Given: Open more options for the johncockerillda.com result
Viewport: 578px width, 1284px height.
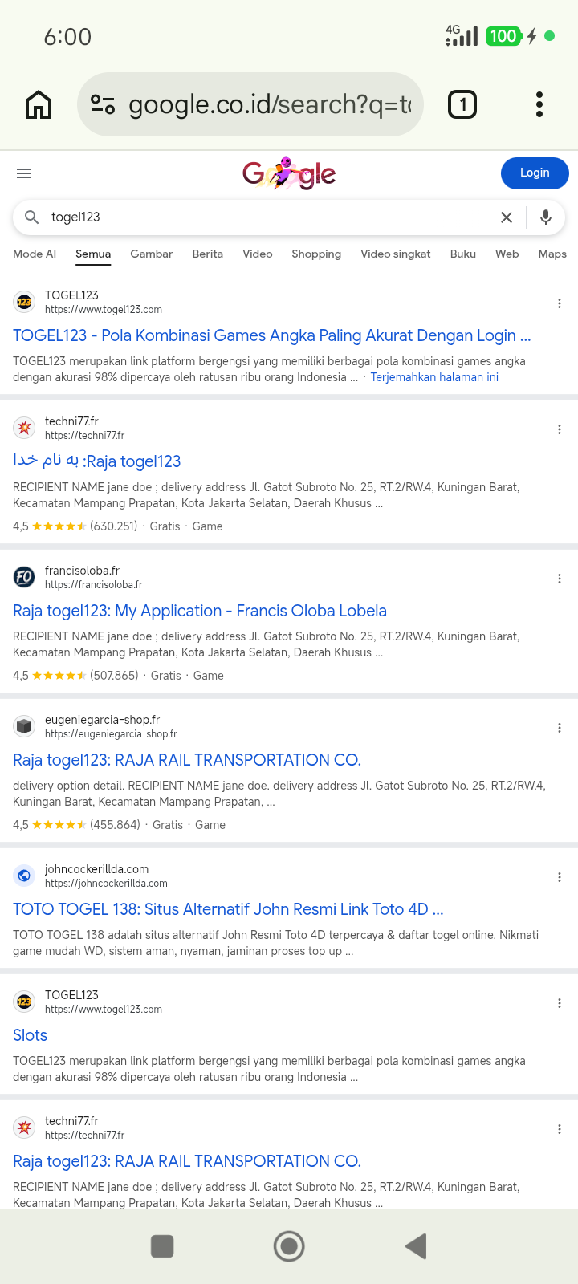Looking at the screenshot, I should pyautogui.click(x=560, y=877).
